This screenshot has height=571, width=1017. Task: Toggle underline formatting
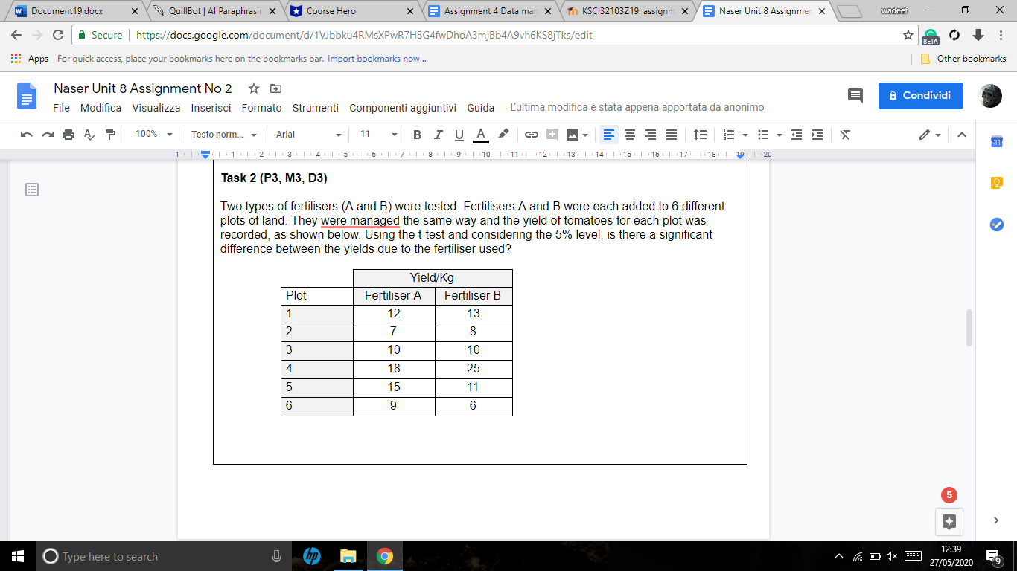[457, 135]
